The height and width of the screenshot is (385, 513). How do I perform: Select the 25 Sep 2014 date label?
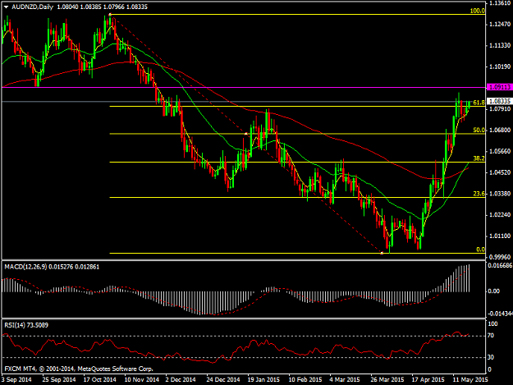click(59, 380)
